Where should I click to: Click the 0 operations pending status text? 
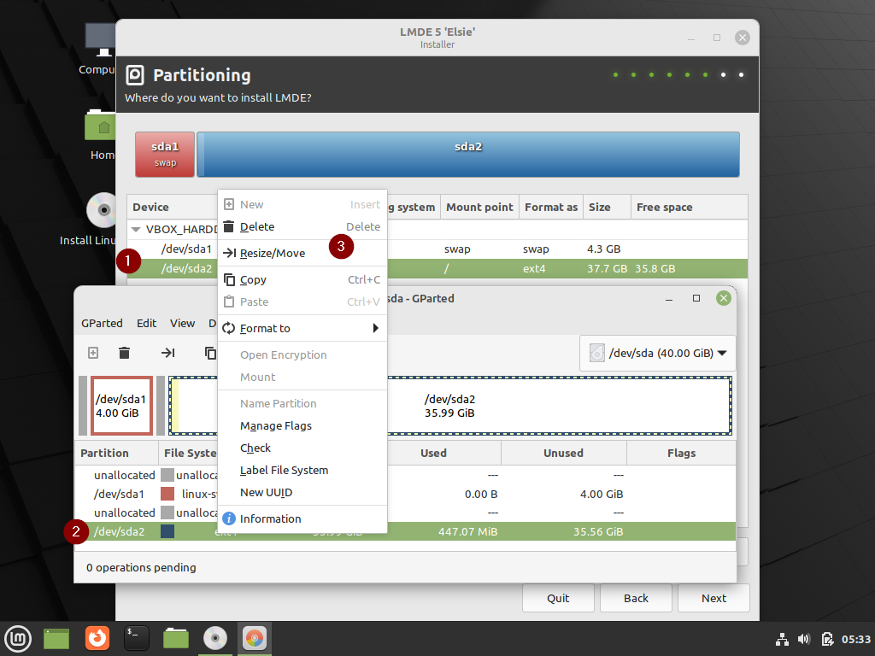point(141,567)
